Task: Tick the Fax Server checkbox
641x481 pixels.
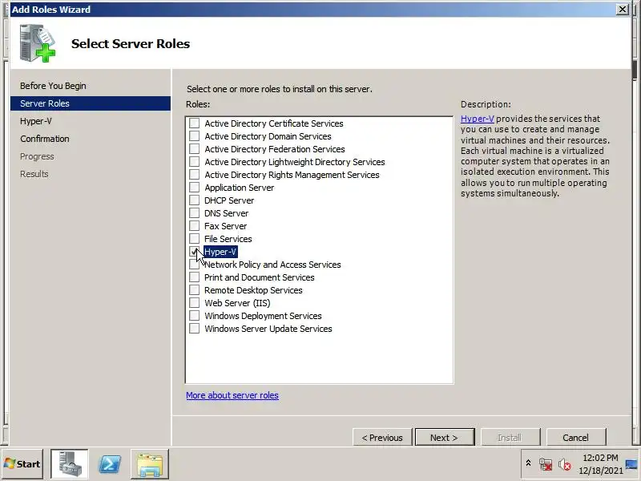Action: 194,226
